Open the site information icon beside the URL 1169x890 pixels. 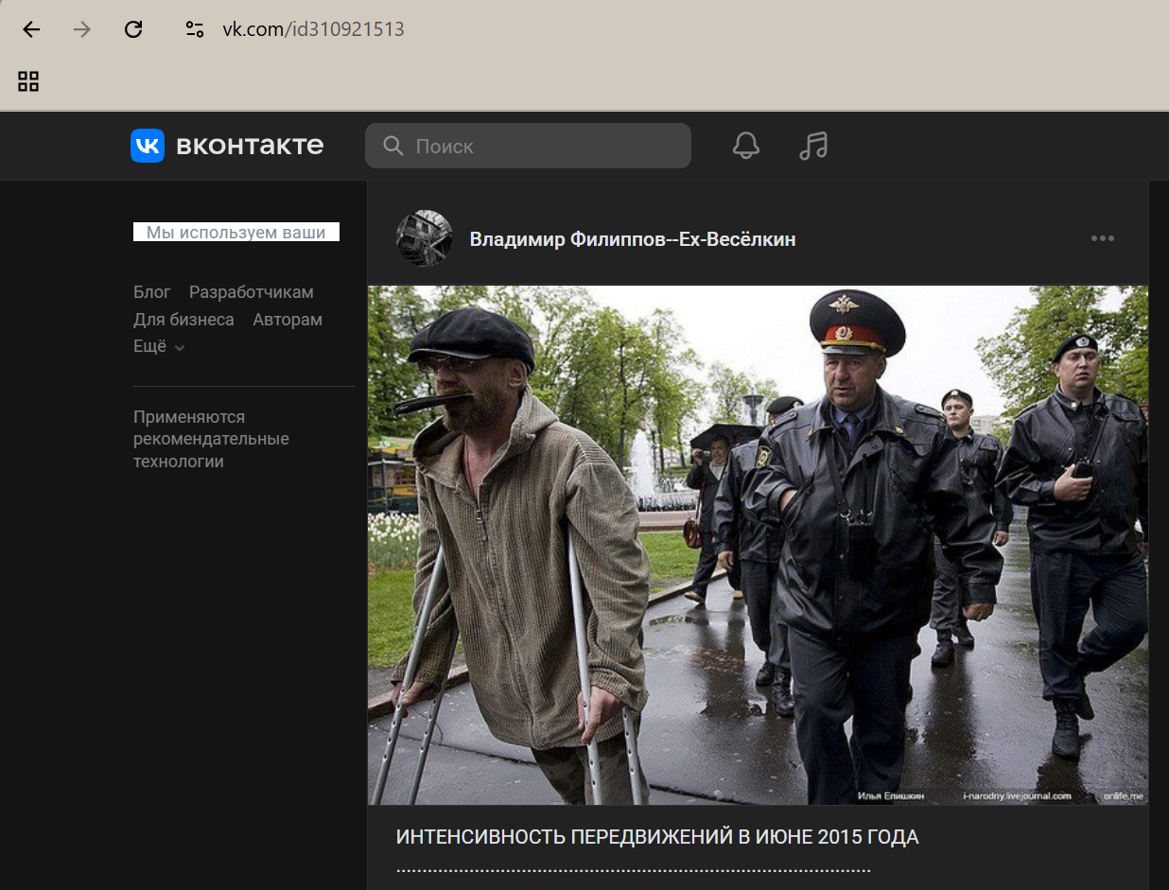[195, 29]
